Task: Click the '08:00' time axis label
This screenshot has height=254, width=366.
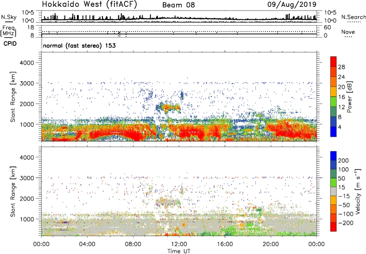Action: click(133, 244)
